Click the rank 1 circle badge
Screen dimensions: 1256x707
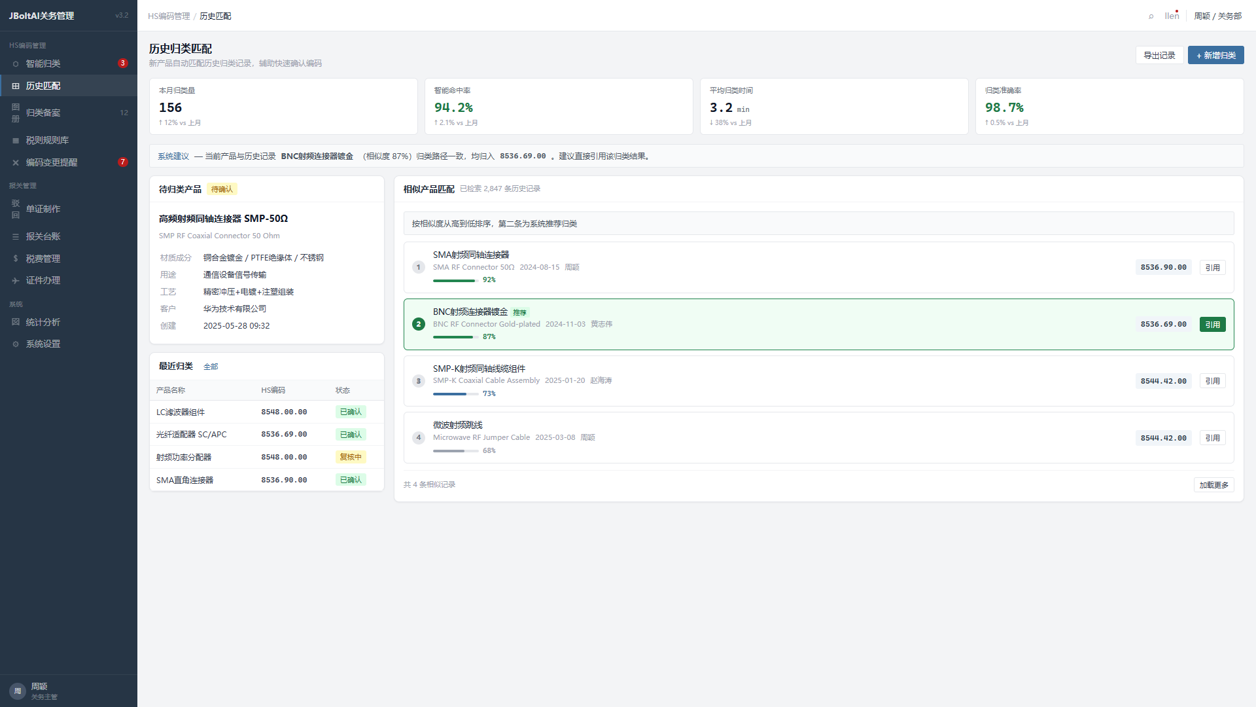click(419, 267)
